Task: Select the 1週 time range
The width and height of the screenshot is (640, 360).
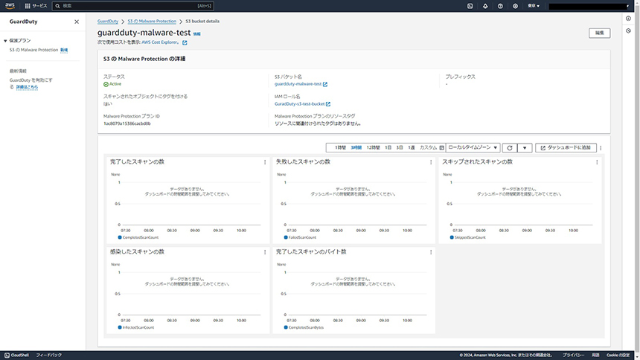Action: [x=412, y=148]
